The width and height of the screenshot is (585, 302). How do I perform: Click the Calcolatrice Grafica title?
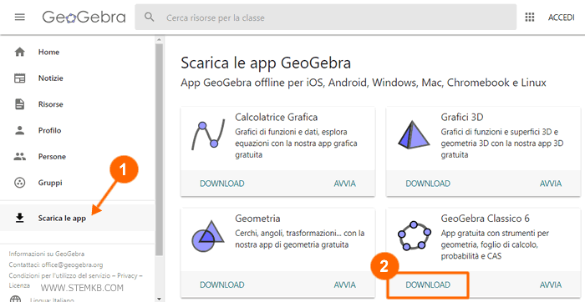point(277,118)
